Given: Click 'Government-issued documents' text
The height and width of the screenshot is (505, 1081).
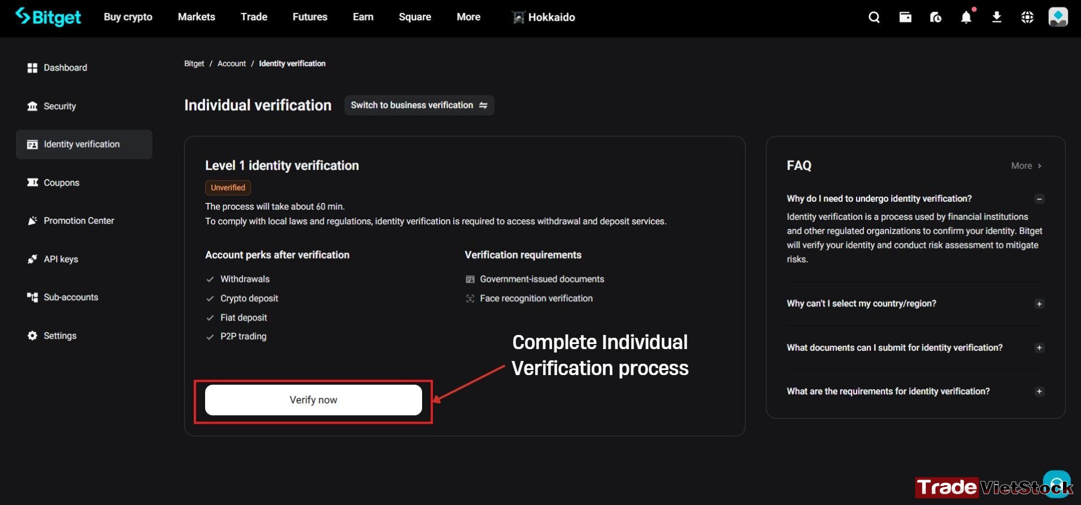Looking at the screenshot, I should (542, 279).
